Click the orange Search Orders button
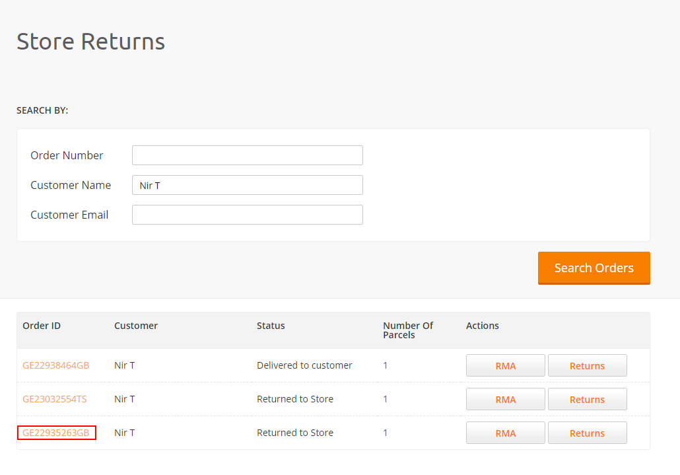Image resolution: width=680 pixels, height=475 pixels. 594,268
